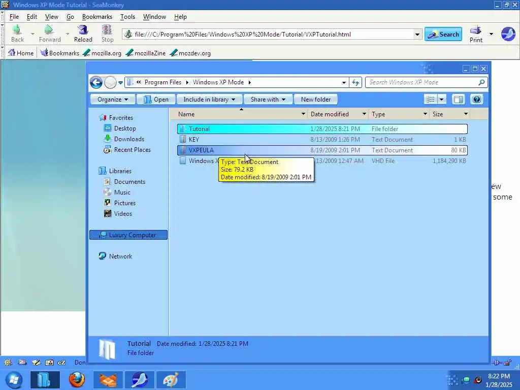Open the Videos library
Screen dimensions: 520x390
click(x=118, y=214)
